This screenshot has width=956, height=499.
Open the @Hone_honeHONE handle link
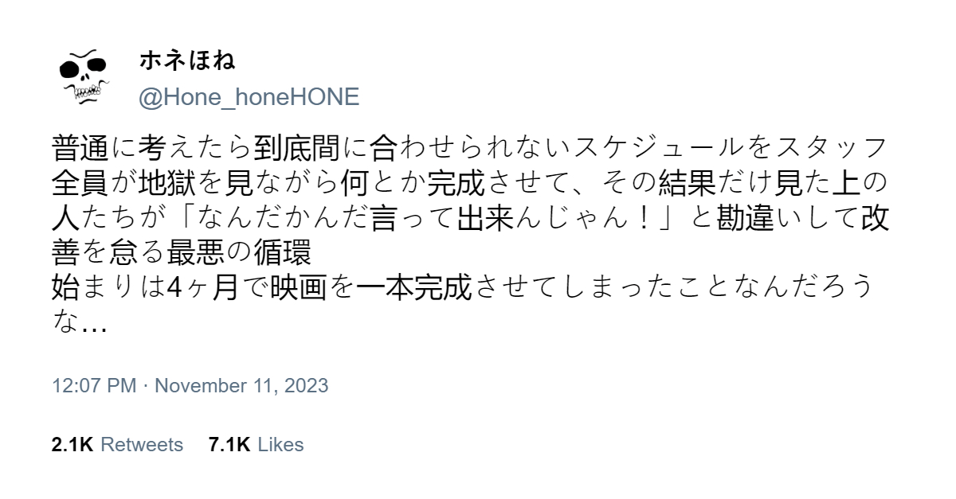pyautogui.click(x=249, y=97)
